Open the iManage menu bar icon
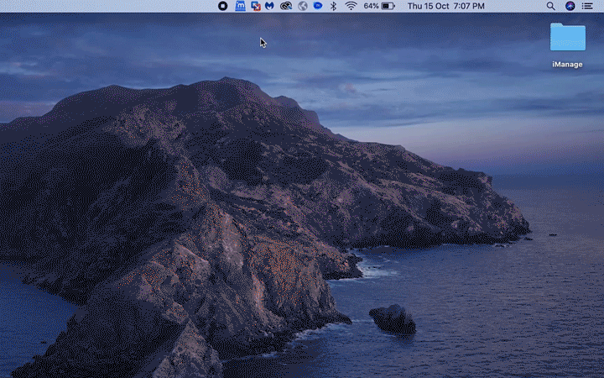This screenshot has height=378, width=604. (241, 6)
